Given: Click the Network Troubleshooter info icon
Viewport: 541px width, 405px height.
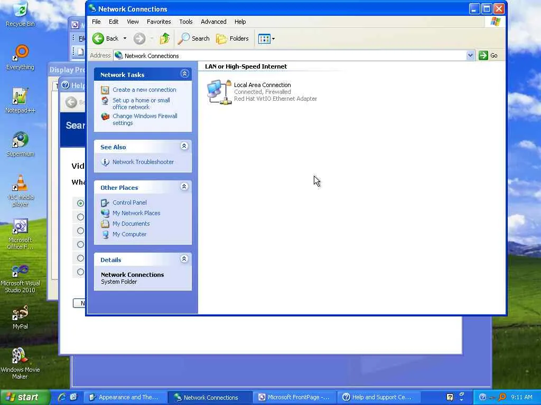Looking at the screenshot, I should coord(105,162).
